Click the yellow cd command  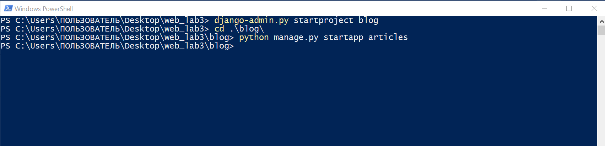point(219,29)
